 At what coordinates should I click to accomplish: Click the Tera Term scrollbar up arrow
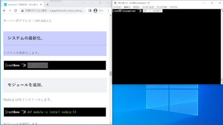coord(222,10)
